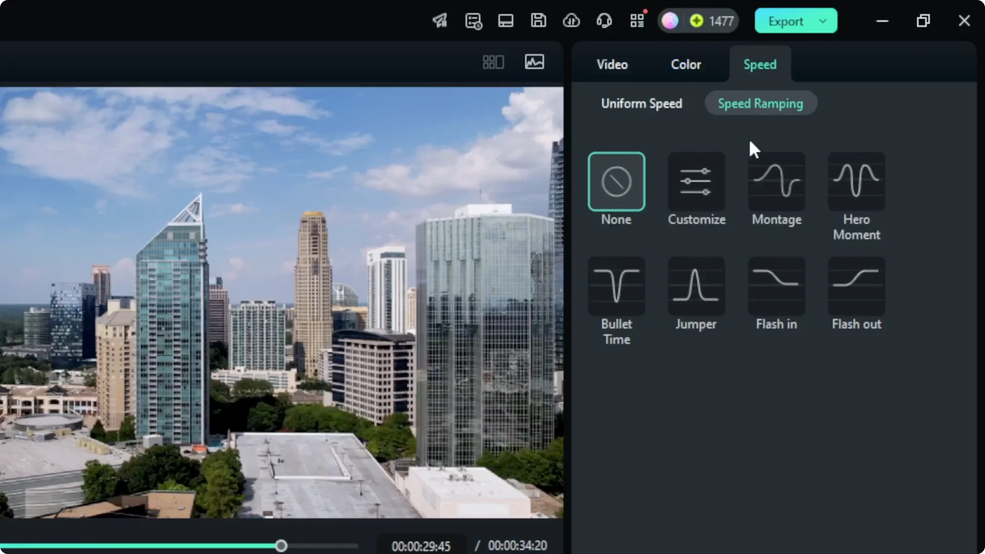Switch to the Color tab

point(685,64)
